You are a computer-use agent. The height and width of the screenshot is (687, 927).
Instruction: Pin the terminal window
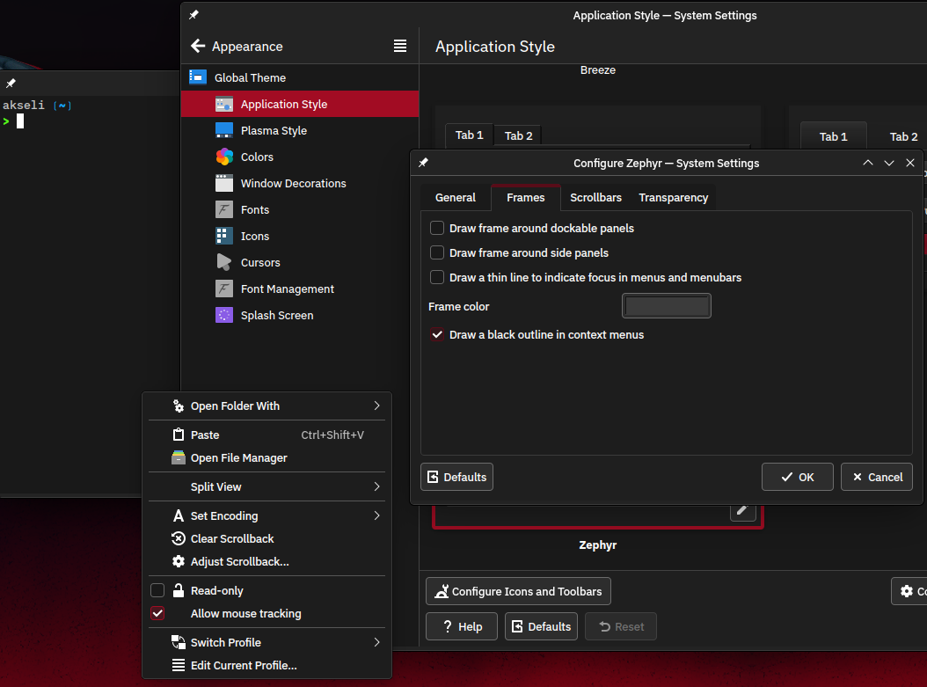(11, 84)
